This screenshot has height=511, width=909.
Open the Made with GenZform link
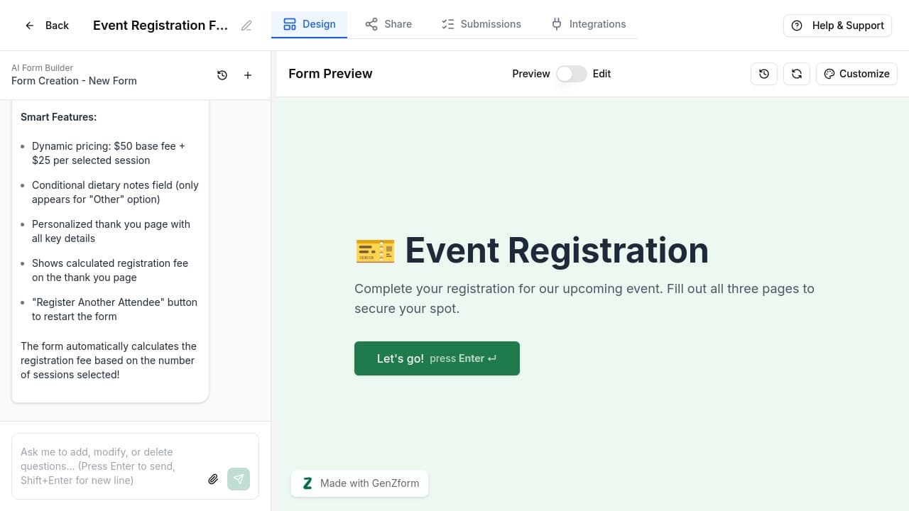[369, 483]
